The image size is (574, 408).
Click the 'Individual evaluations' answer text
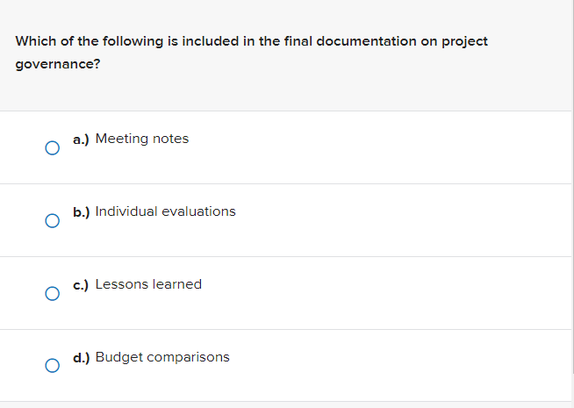coord(165,211)
